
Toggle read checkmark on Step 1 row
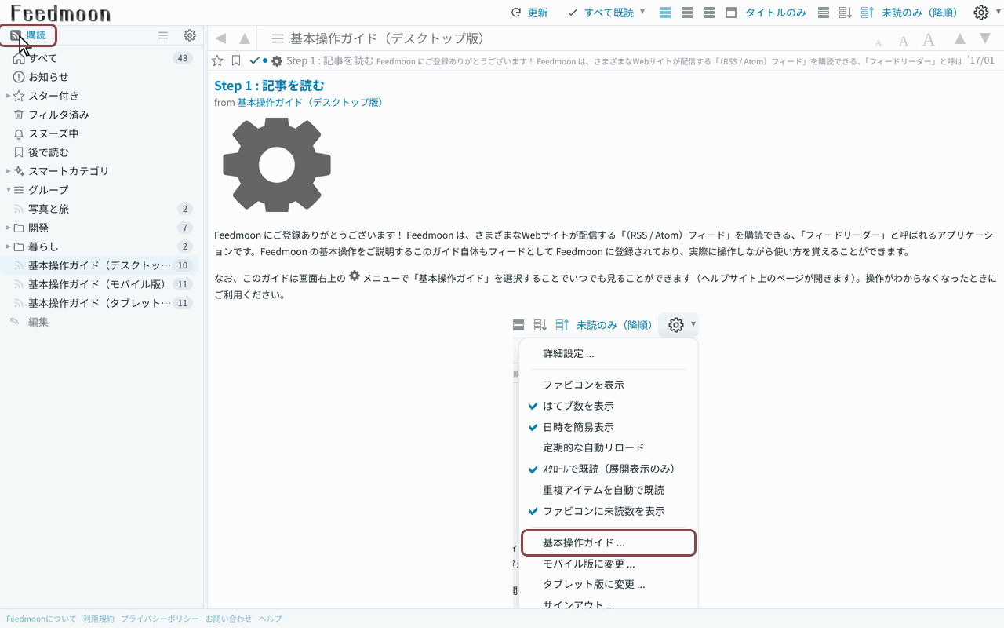(254, 60)
